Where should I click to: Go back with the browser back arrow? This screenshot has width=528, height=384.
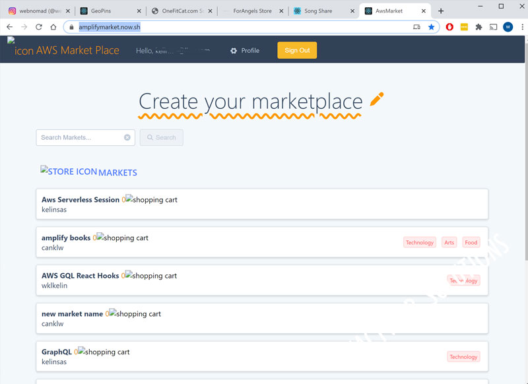(x=9, y=27)
